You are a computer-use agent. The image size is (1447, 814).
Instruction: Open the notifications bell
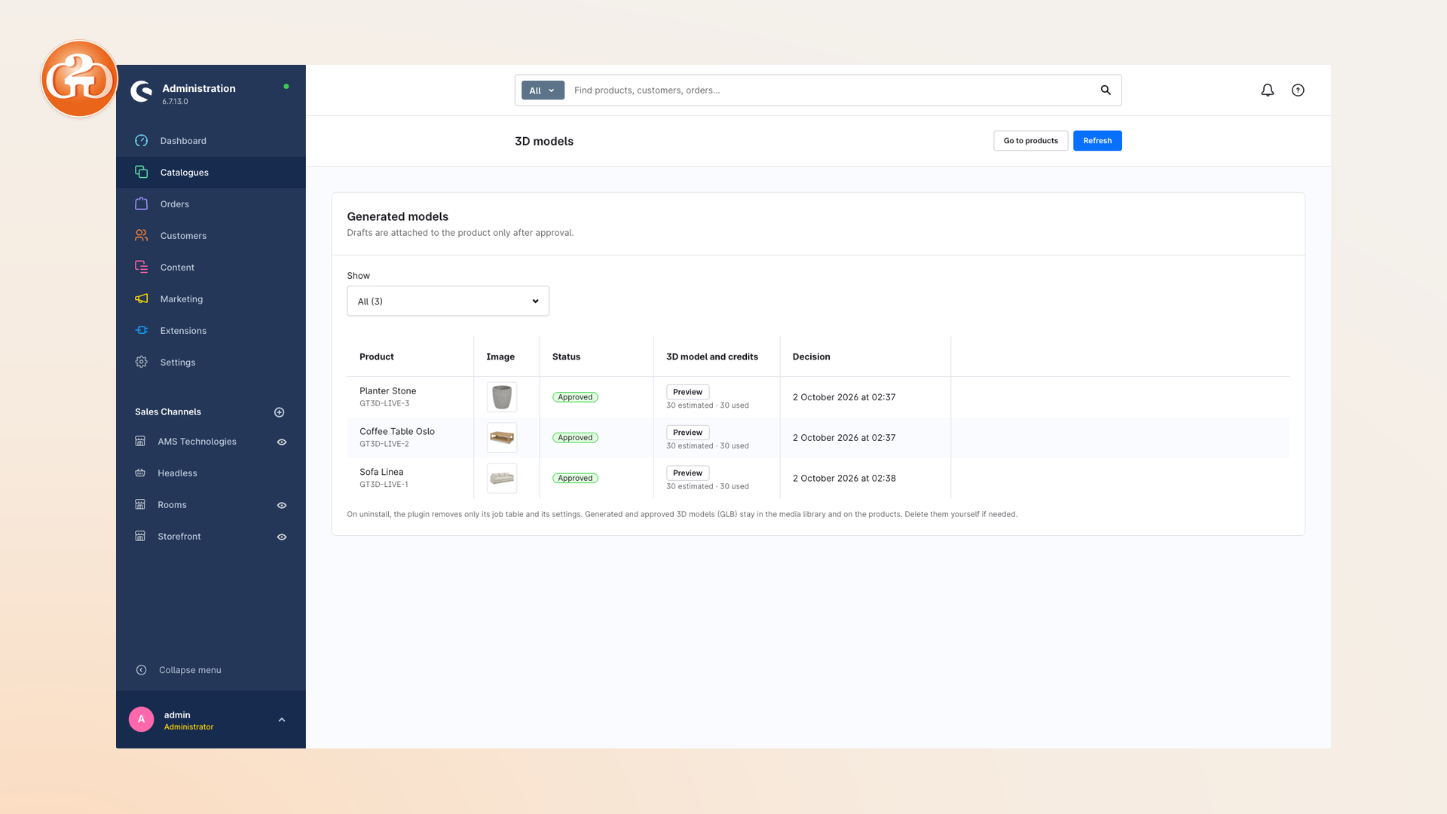[1268, 90]
